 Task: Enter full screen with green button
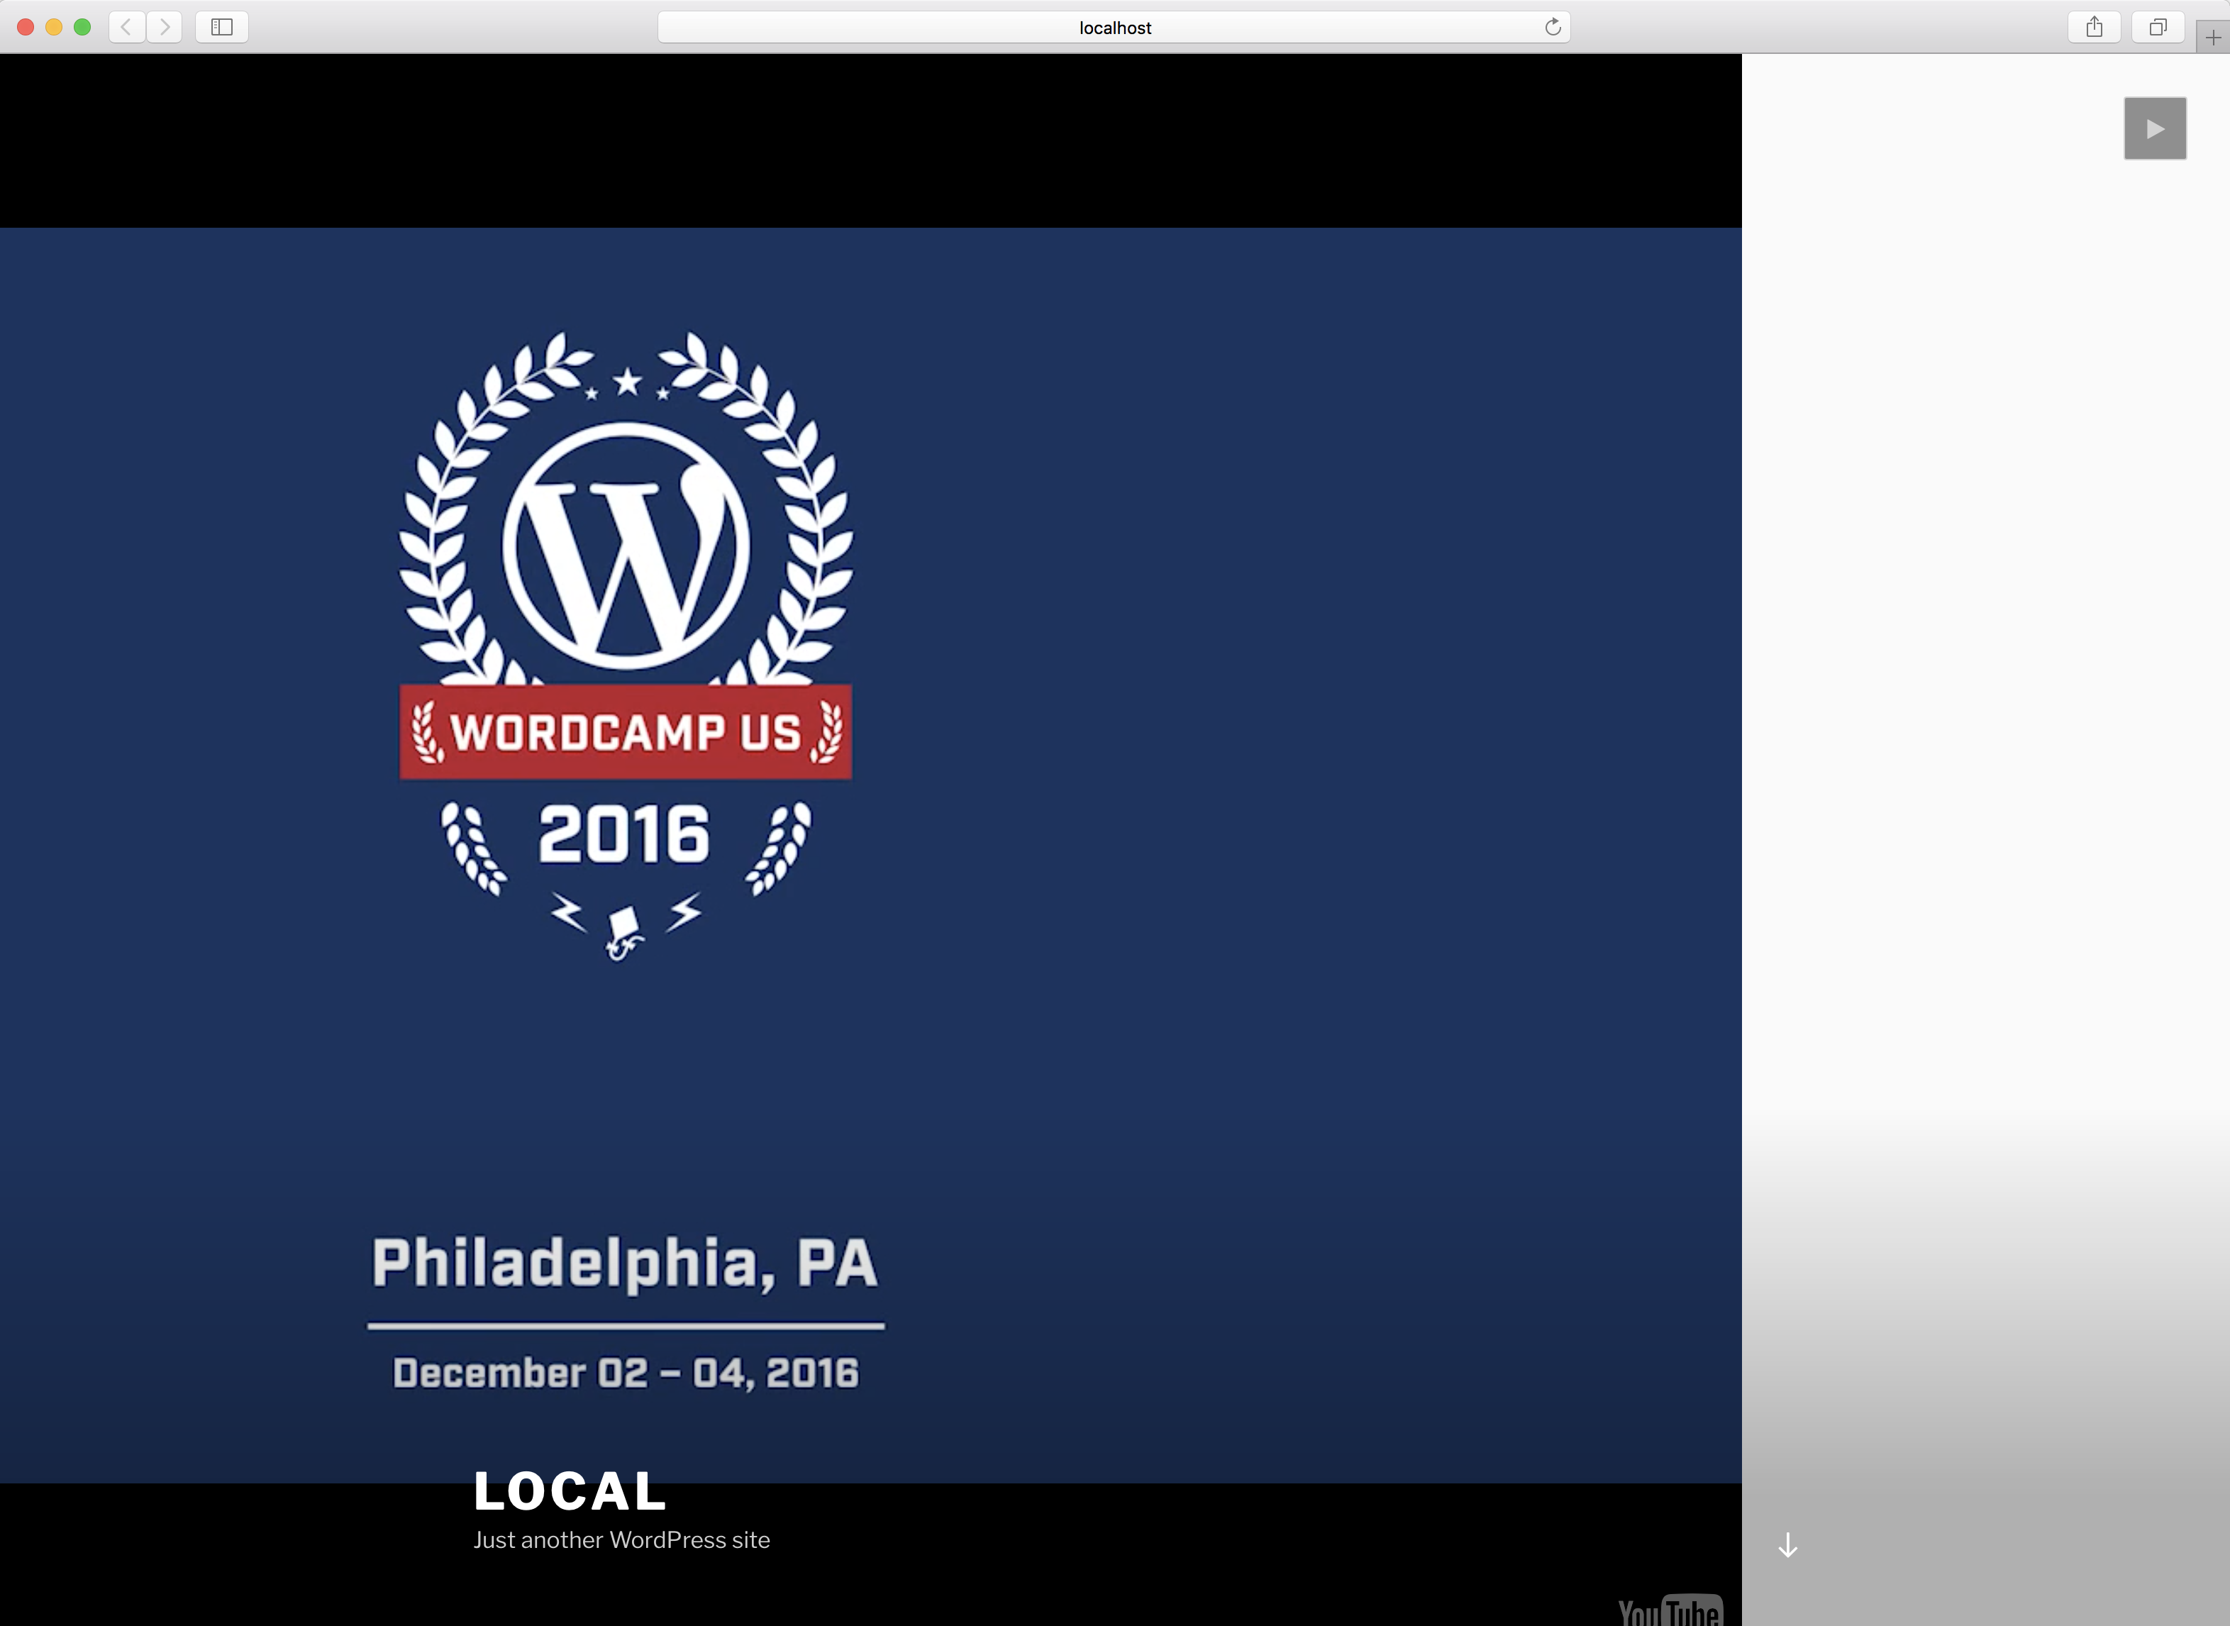point(83,26)
